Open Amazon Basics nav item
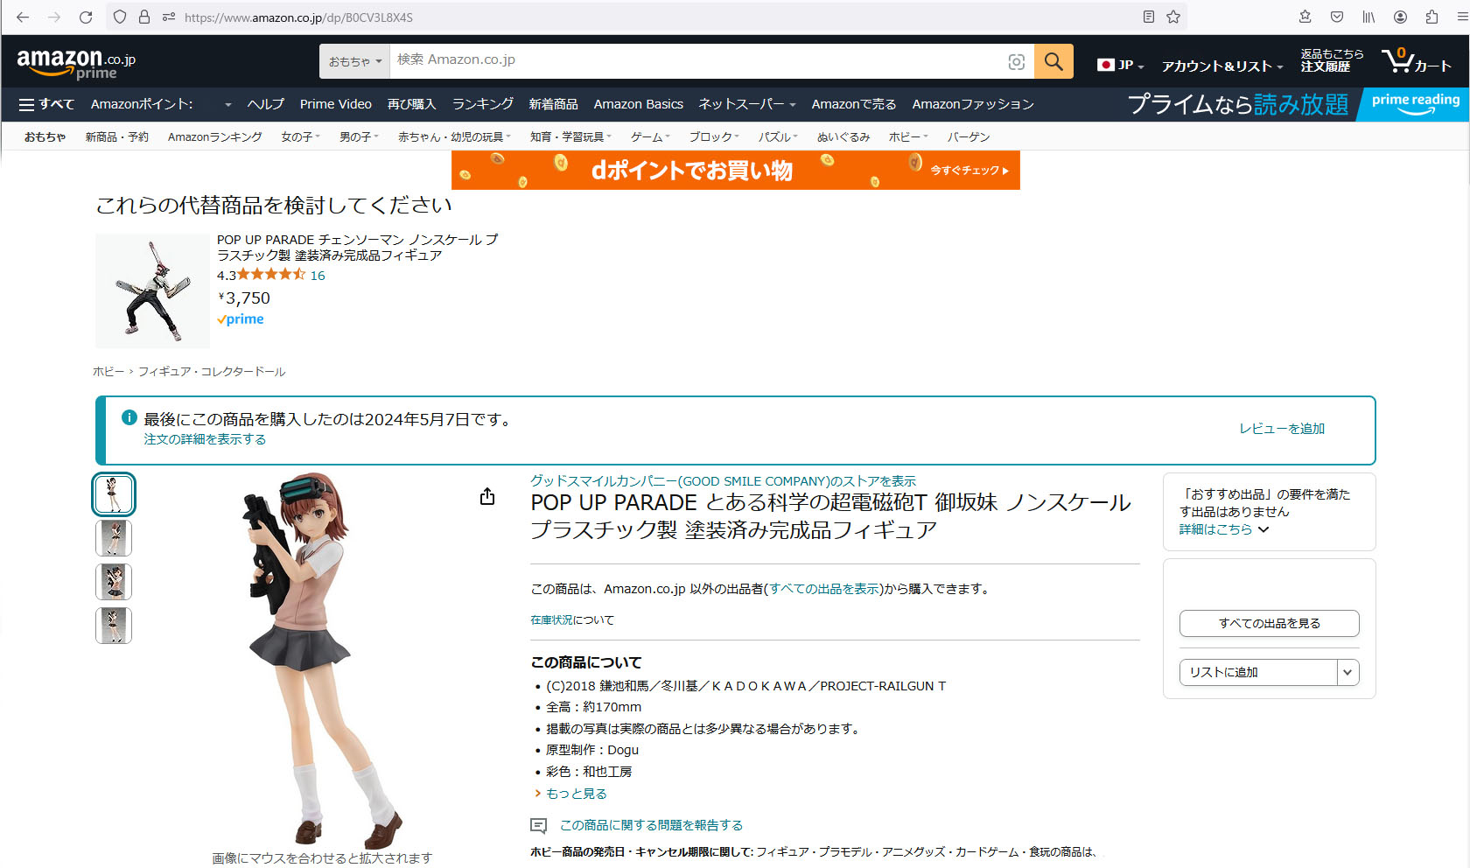Viewport: 1470px width, 868px height. (x=639, y=104)
